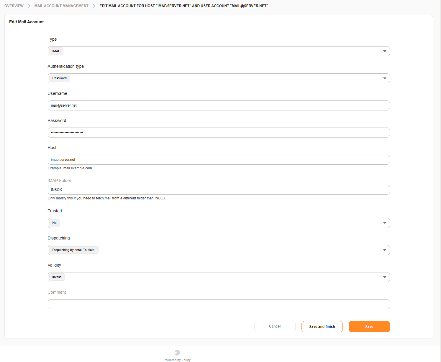Select the Username field containing mail@server.net
441x362 pixels.
pos(218,105)
